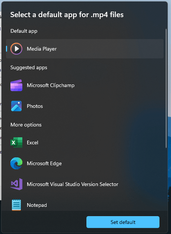Image resolution: width=171 pixels, height=234 pixels.
Task: Select Microsoft Visual Studio Version Selector text
Action: coord(73,184)
